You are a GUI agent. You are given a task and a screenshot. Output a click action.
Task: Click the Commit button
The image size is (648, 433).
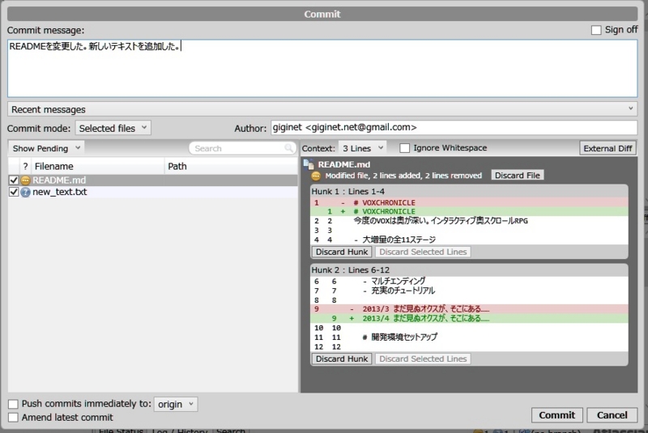(556, 415)
